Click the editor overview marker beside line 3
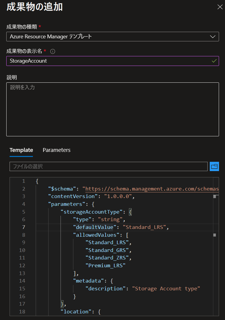225x320 pixels. 214,197
